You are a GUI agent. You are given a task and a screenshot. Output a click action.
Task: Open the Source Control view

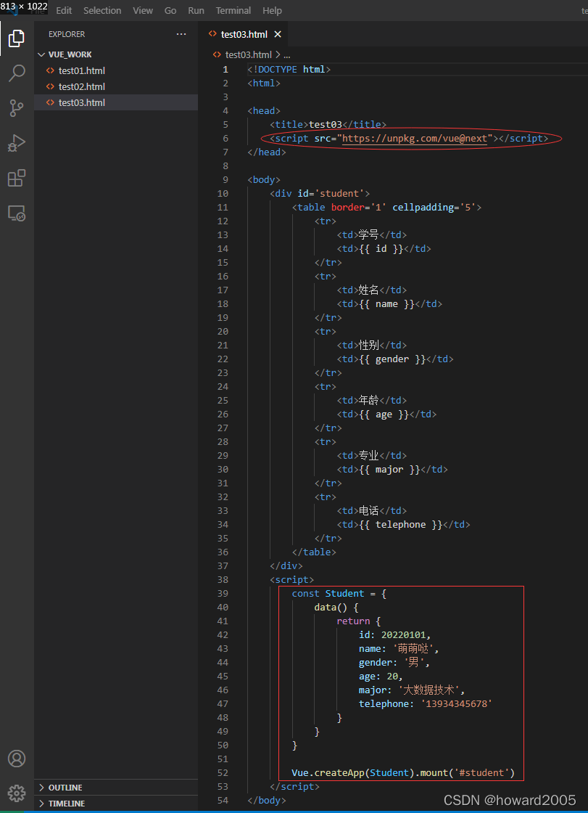(17, 108)
